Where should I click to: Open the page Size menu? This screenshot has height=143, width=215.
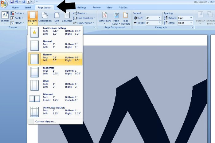(57, 18)
